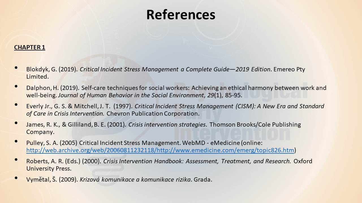Select the CHAPTER 1 heading

coord(30,47)
